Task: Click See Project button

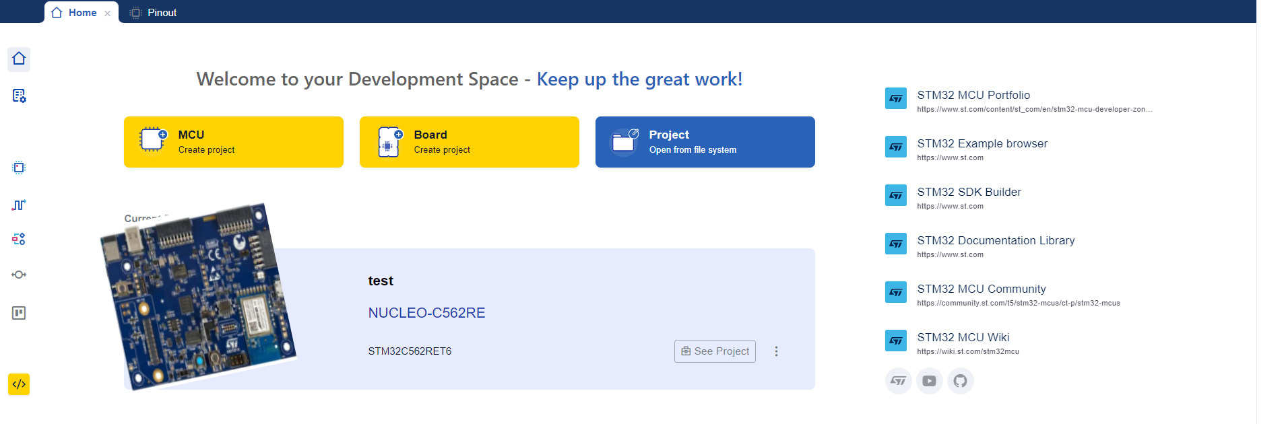Action: coord(715,351)
